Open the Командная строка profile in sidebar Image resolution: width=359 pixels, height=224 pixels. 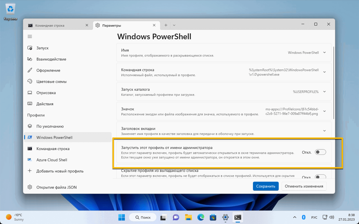68,149
